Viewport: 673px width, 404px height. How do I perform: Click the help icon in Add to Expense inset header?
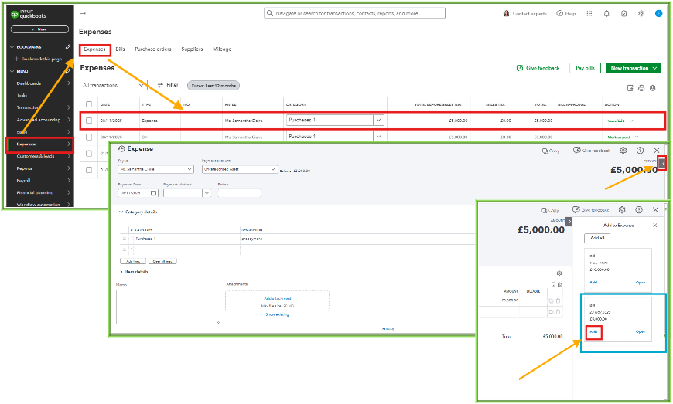[639, 209]
